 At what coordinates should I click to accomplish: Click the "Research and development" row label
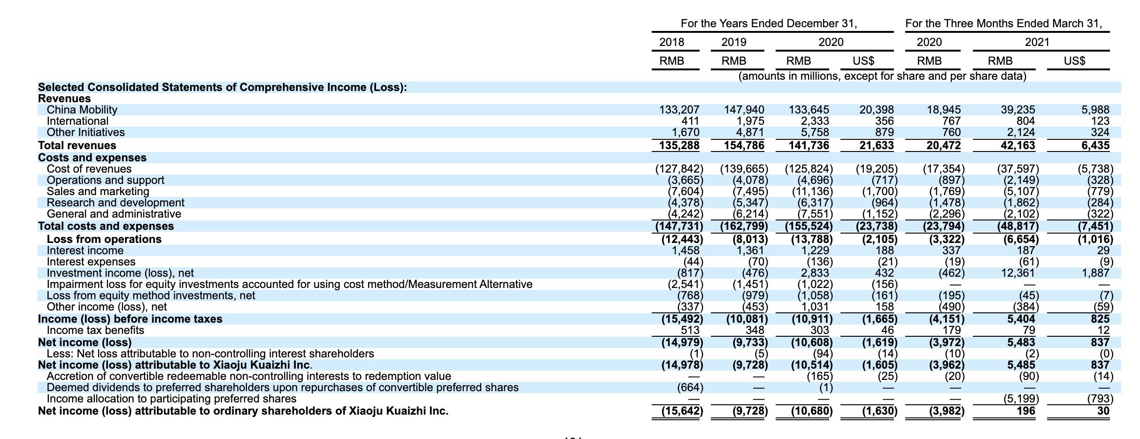coord(116,203)
